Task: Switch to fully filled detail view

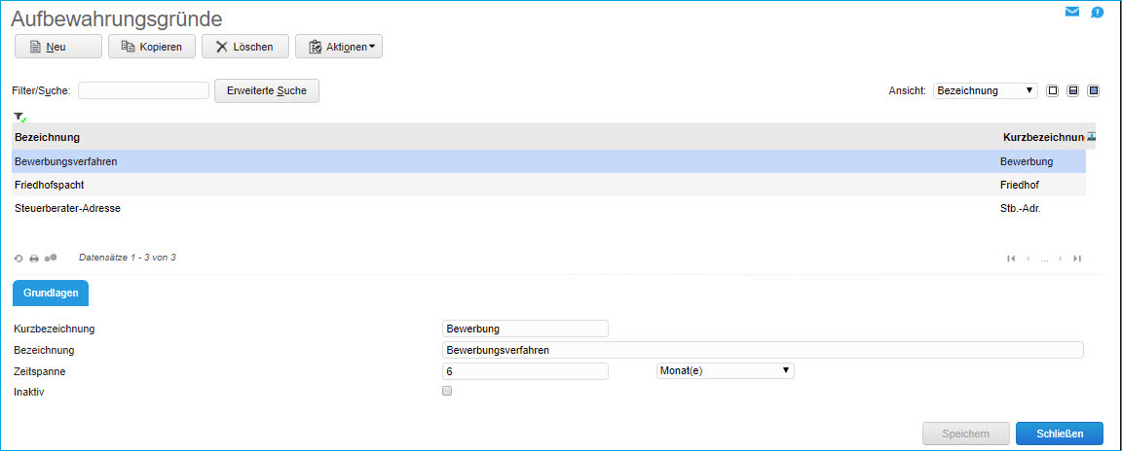Action: click(x=1094, y=90)
